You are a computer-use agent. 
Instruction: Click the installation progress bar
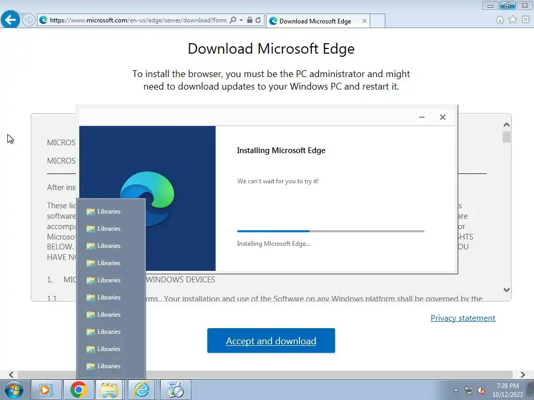click(x=331, y=231)
